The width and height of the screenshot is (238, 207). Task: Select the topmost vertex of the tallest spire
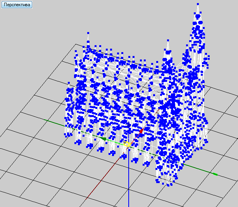coord(198,4)
